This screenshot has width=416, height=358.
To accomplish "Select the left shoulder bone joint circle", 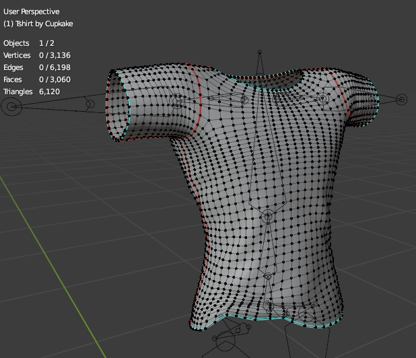I will [x=176, y=101].
